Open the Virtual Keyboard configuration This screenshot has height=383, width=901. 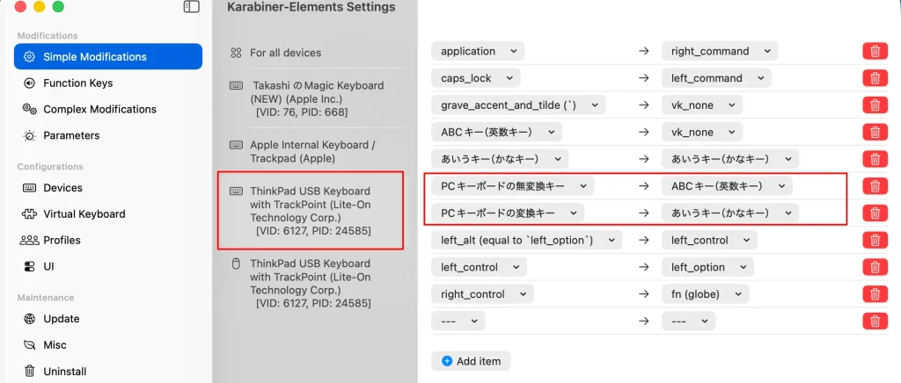tap(84, 214)
